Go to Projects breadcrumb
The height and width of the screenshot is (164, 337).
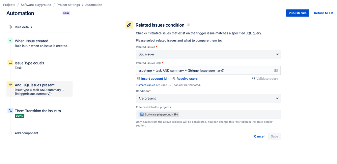[9, 5]
